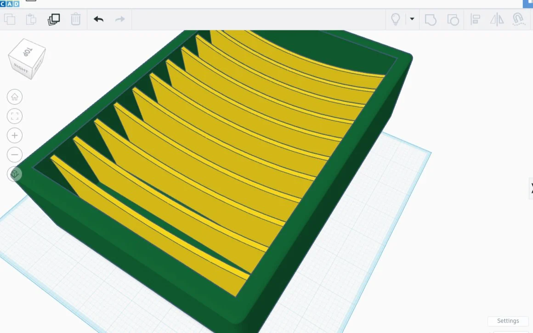This screenshot has height=333, width=533.
Task: Click the TOP face of view cube
Action: tap(27, 51)
